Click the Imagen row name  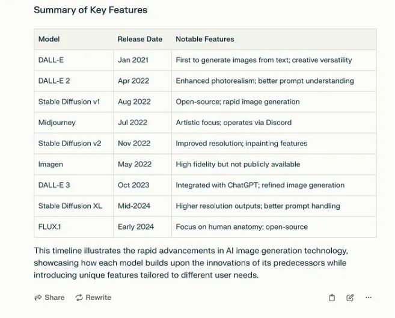[x=51, y=165]
